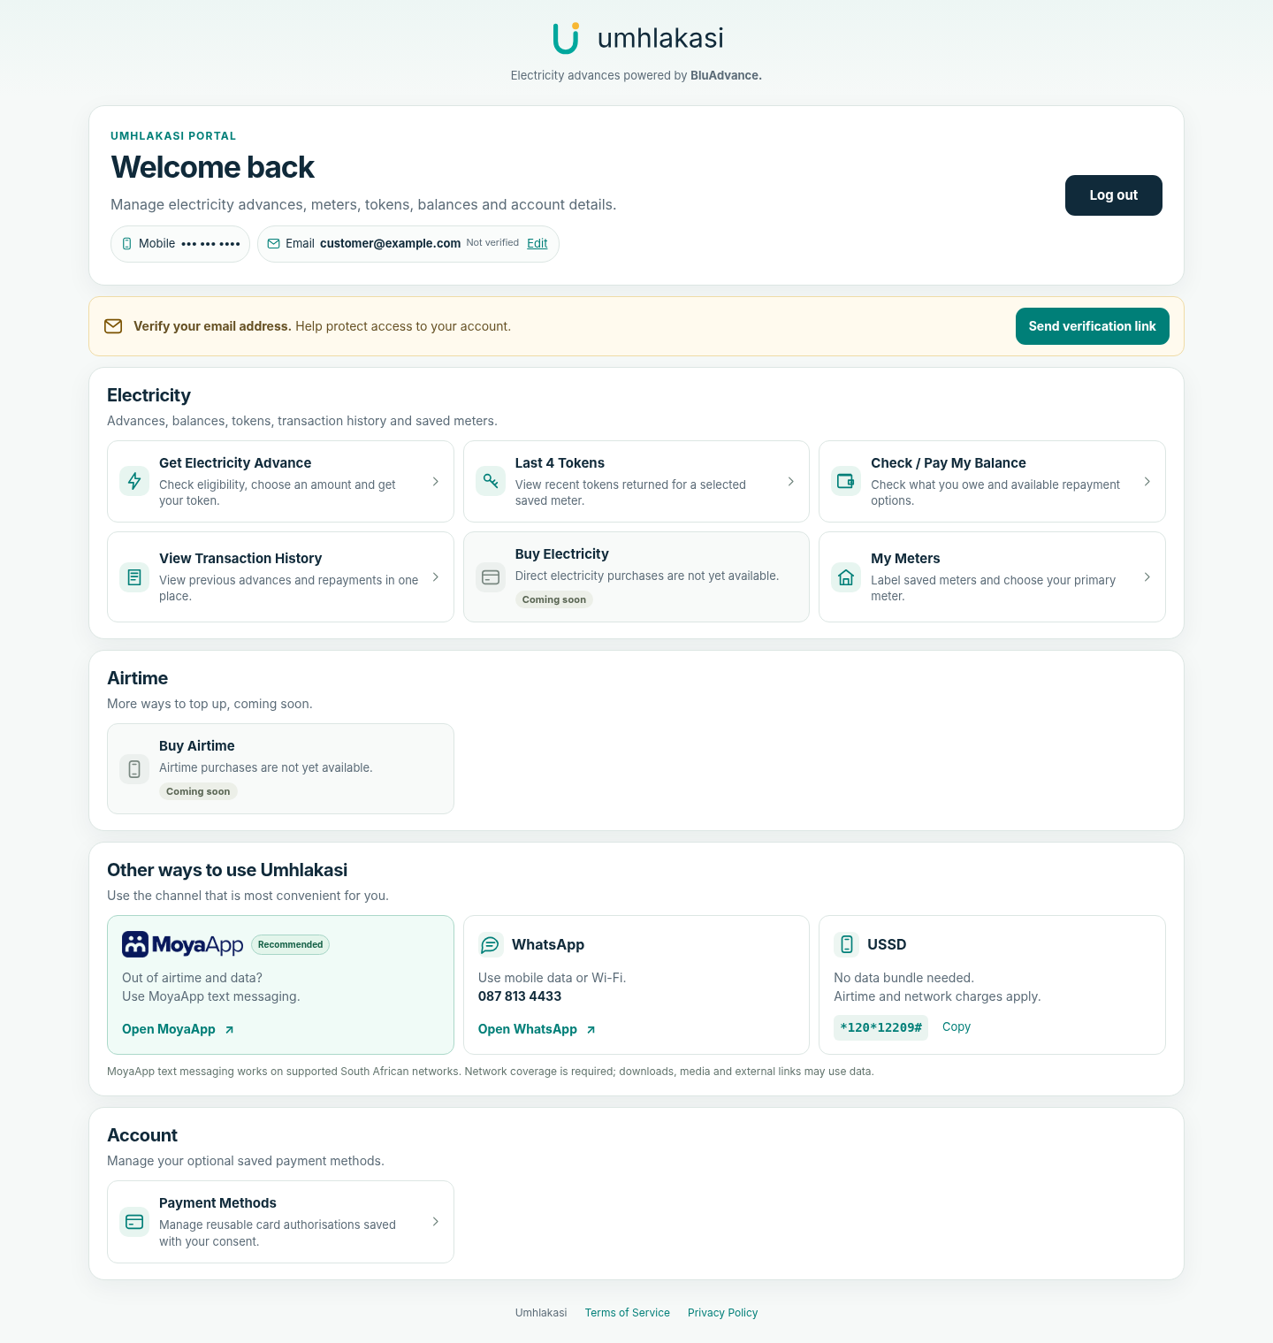This screenshot has width=1273, height=1343.
Task: Edit the email address
Action: pos(537,243)
